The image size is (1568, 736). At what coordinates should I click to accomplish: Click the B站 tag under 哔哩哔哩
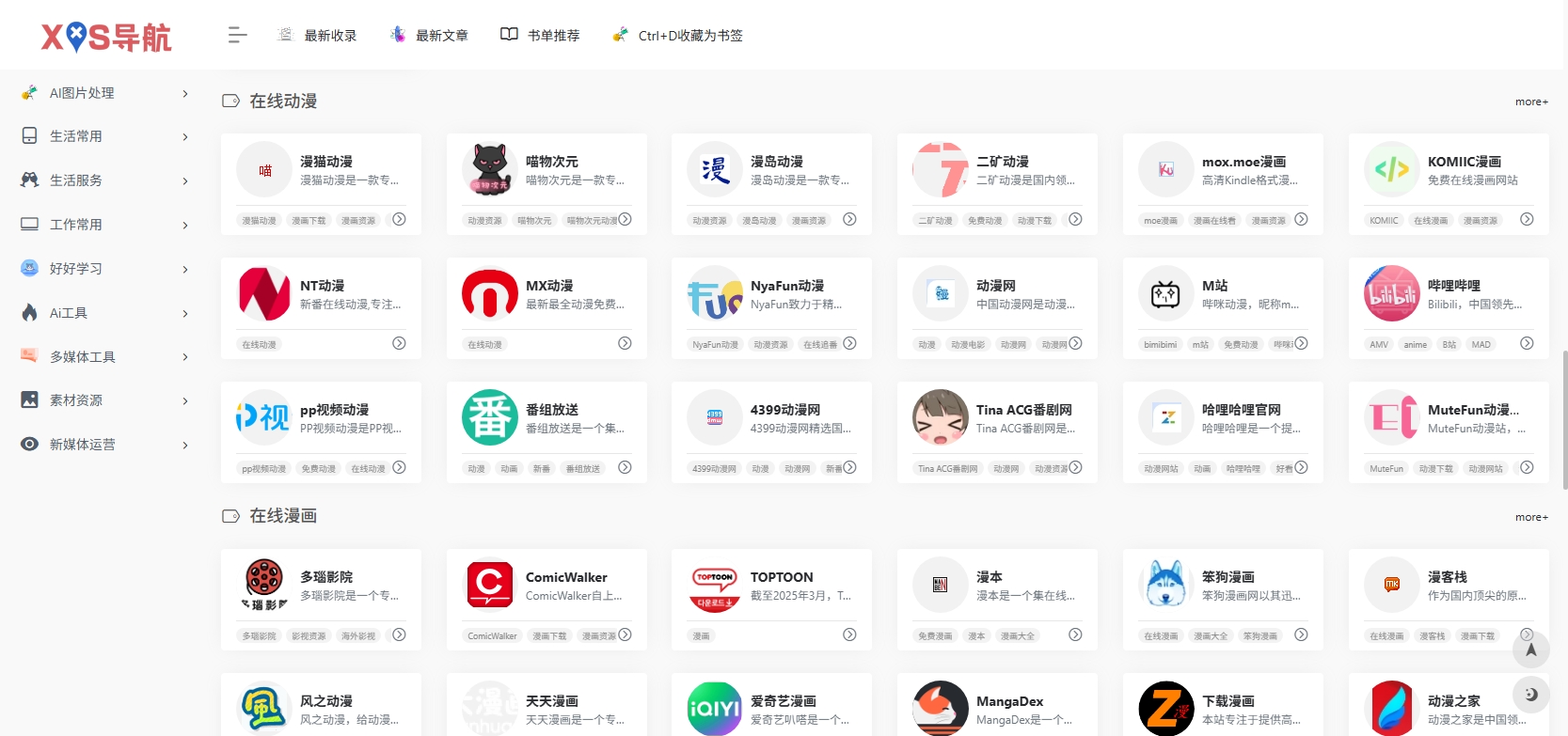tap(1449, 345)
